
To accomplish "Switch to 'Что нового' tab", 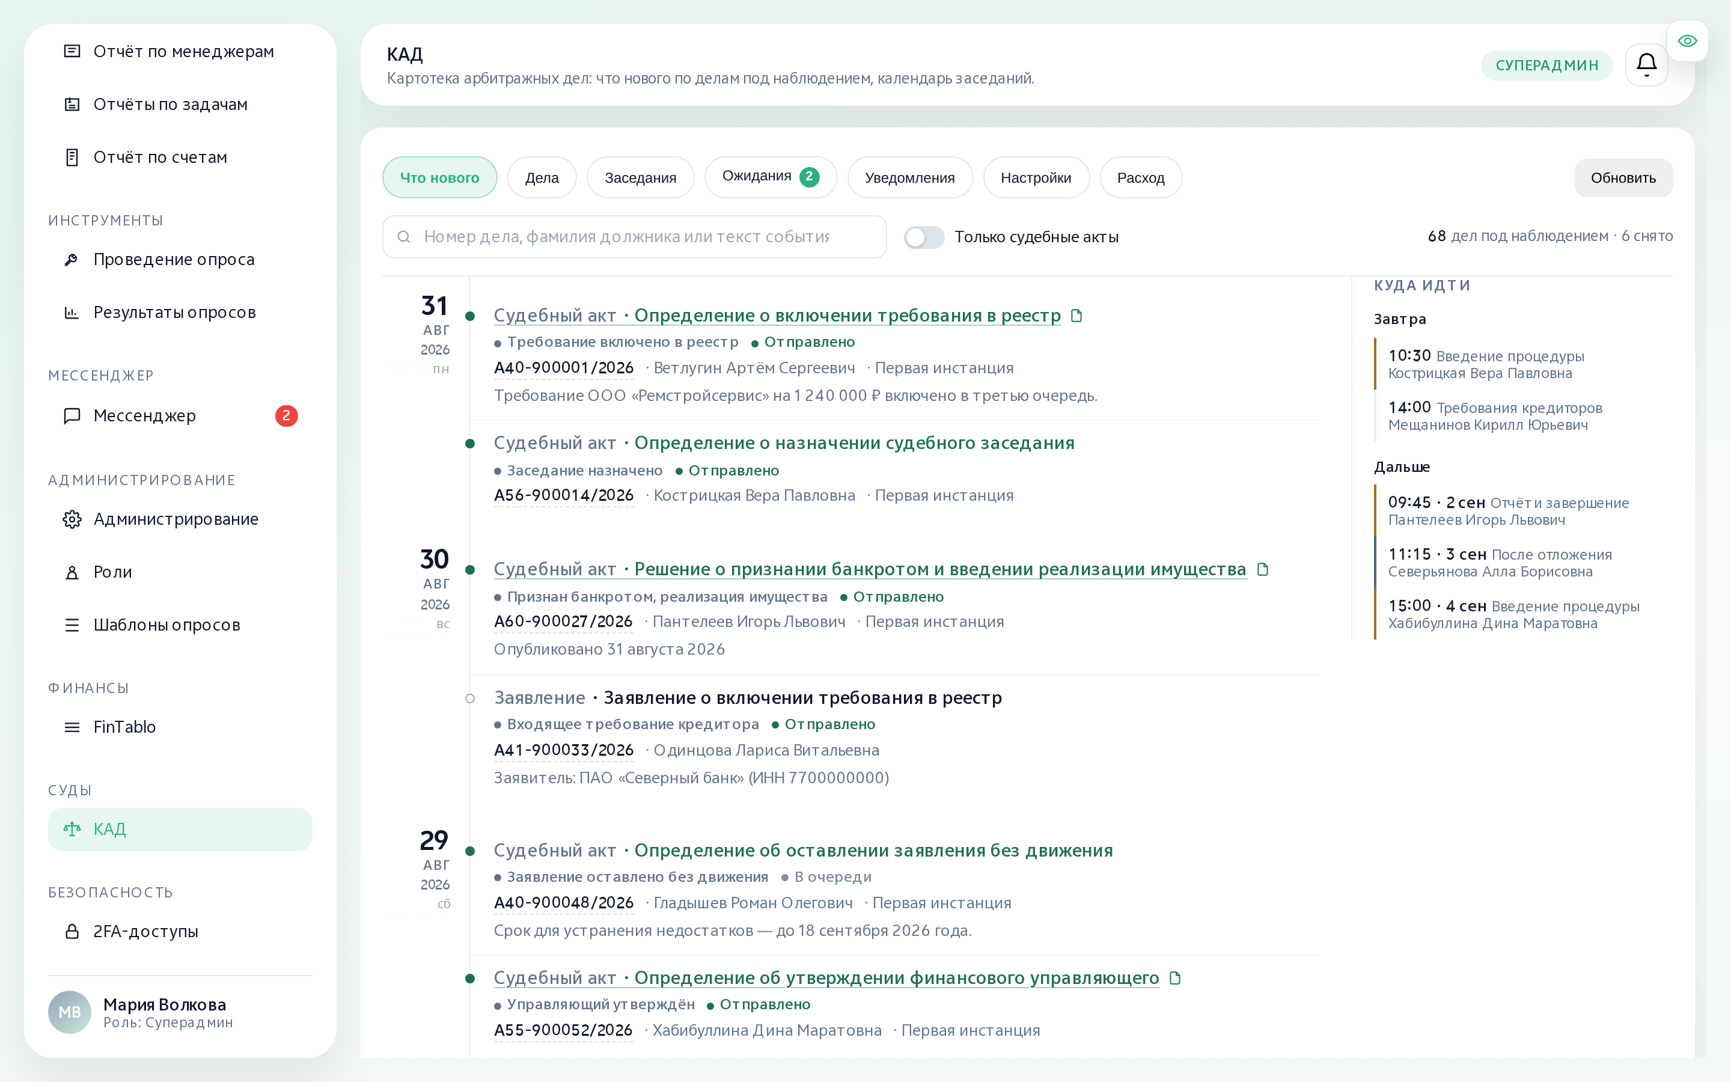I will 440,177.
